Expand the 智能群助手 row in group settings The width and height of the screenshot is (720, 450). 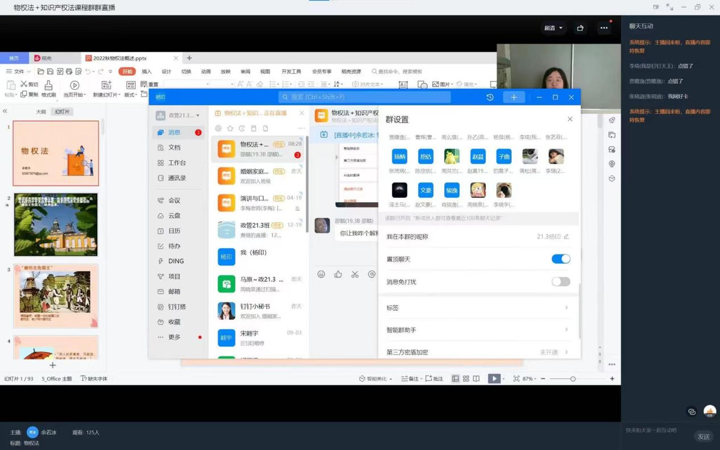click(x=477, y=330)
